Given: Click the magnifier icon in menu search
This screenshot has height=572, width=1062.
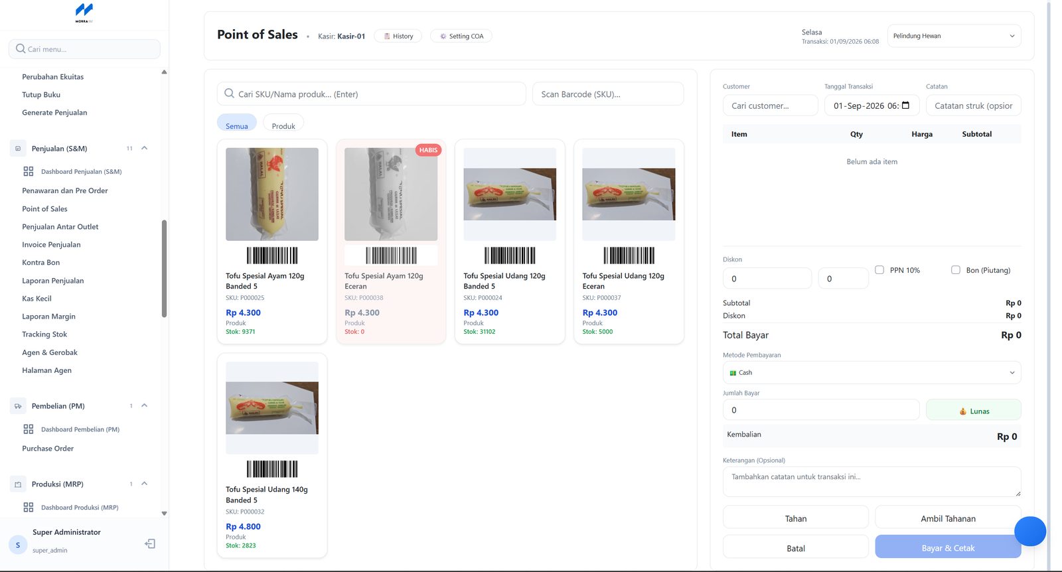Looking at the screenshot, I should [21, 48].
